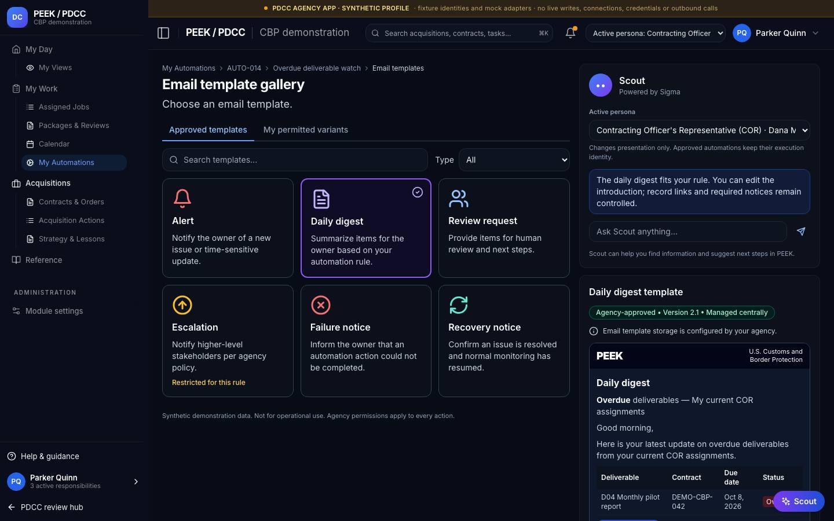Open the AUTO-014 breadcrumb link

pyautogui.click(x=244, y=68)
